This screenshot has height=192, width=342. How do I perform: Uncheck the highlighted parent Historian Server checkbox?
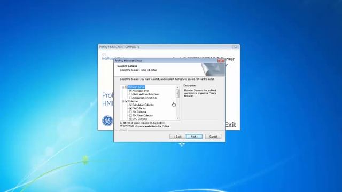pos(126,87)
